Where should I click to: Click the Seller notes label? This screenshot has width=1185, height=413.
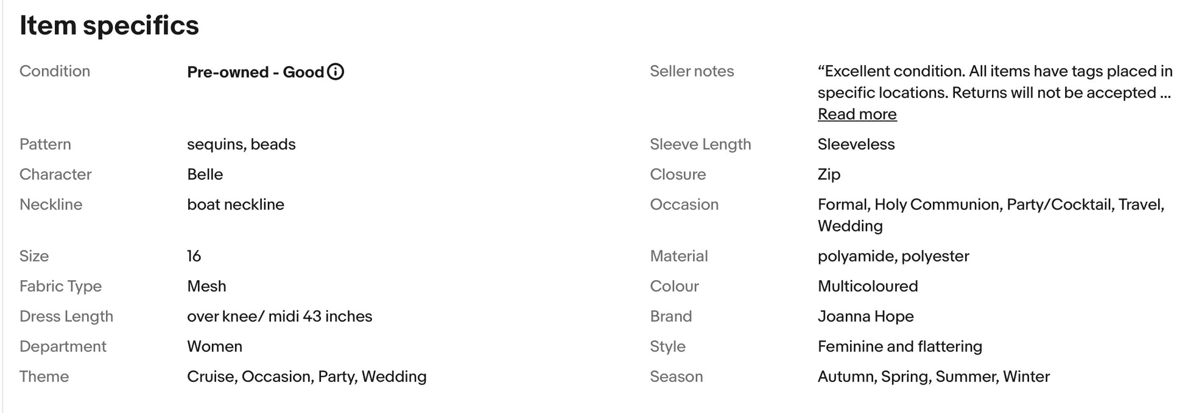coord(692,71)
